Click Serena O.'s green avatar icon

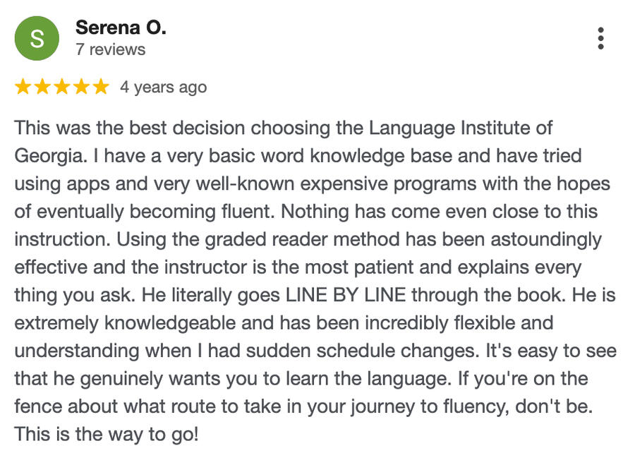pos(37,38)
